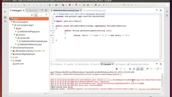Click the New Java Package toolbar icon
This screenshot has width=172, height=97.
click(x=84, y=5)
